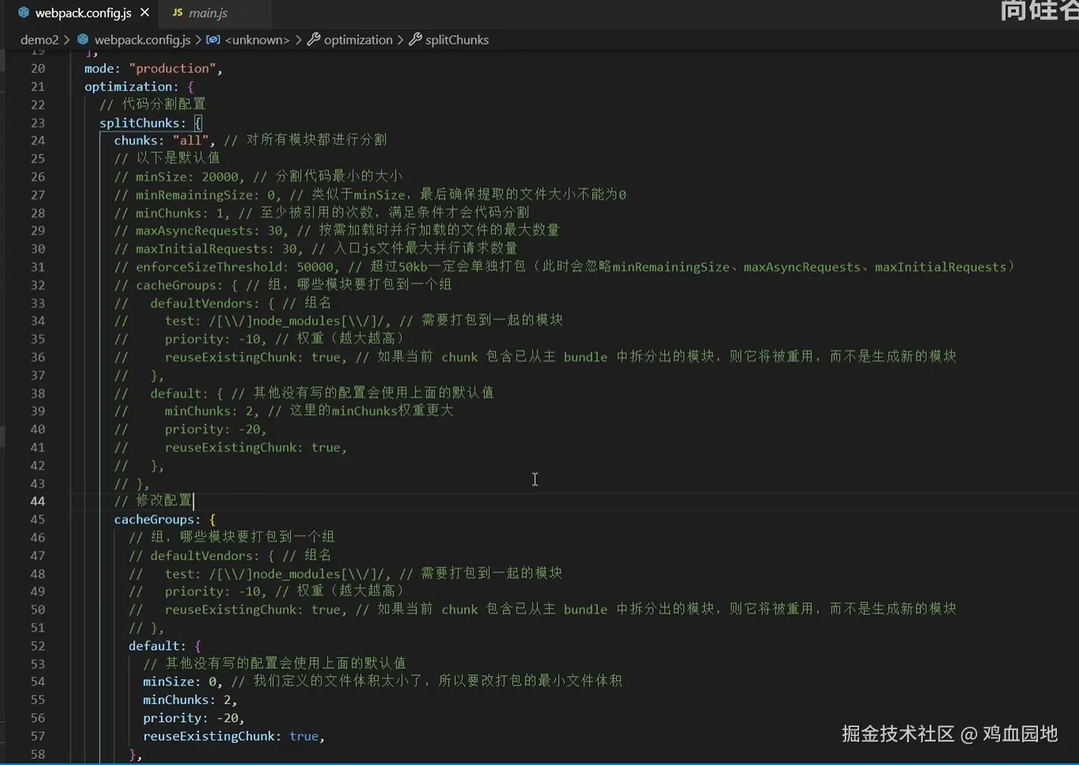
Task: Open the main.js editor tab
Action: 208,13
